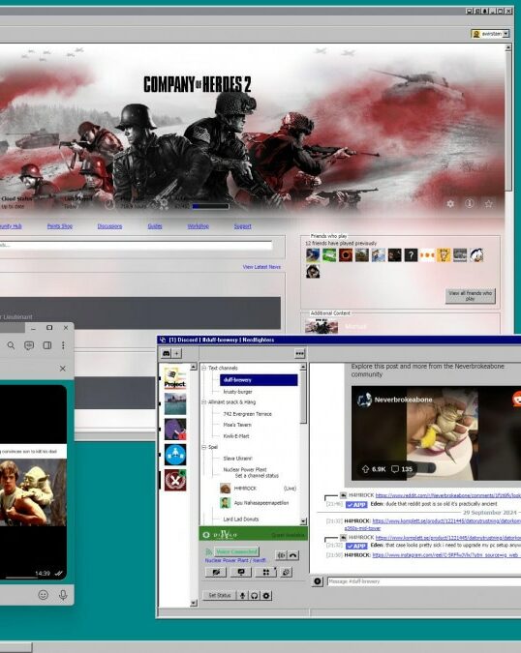Select the landscape-photo server icon in Discord sidebar
Image resolution: width=521 pixels, height=653 pixels.
coord(175,403)
